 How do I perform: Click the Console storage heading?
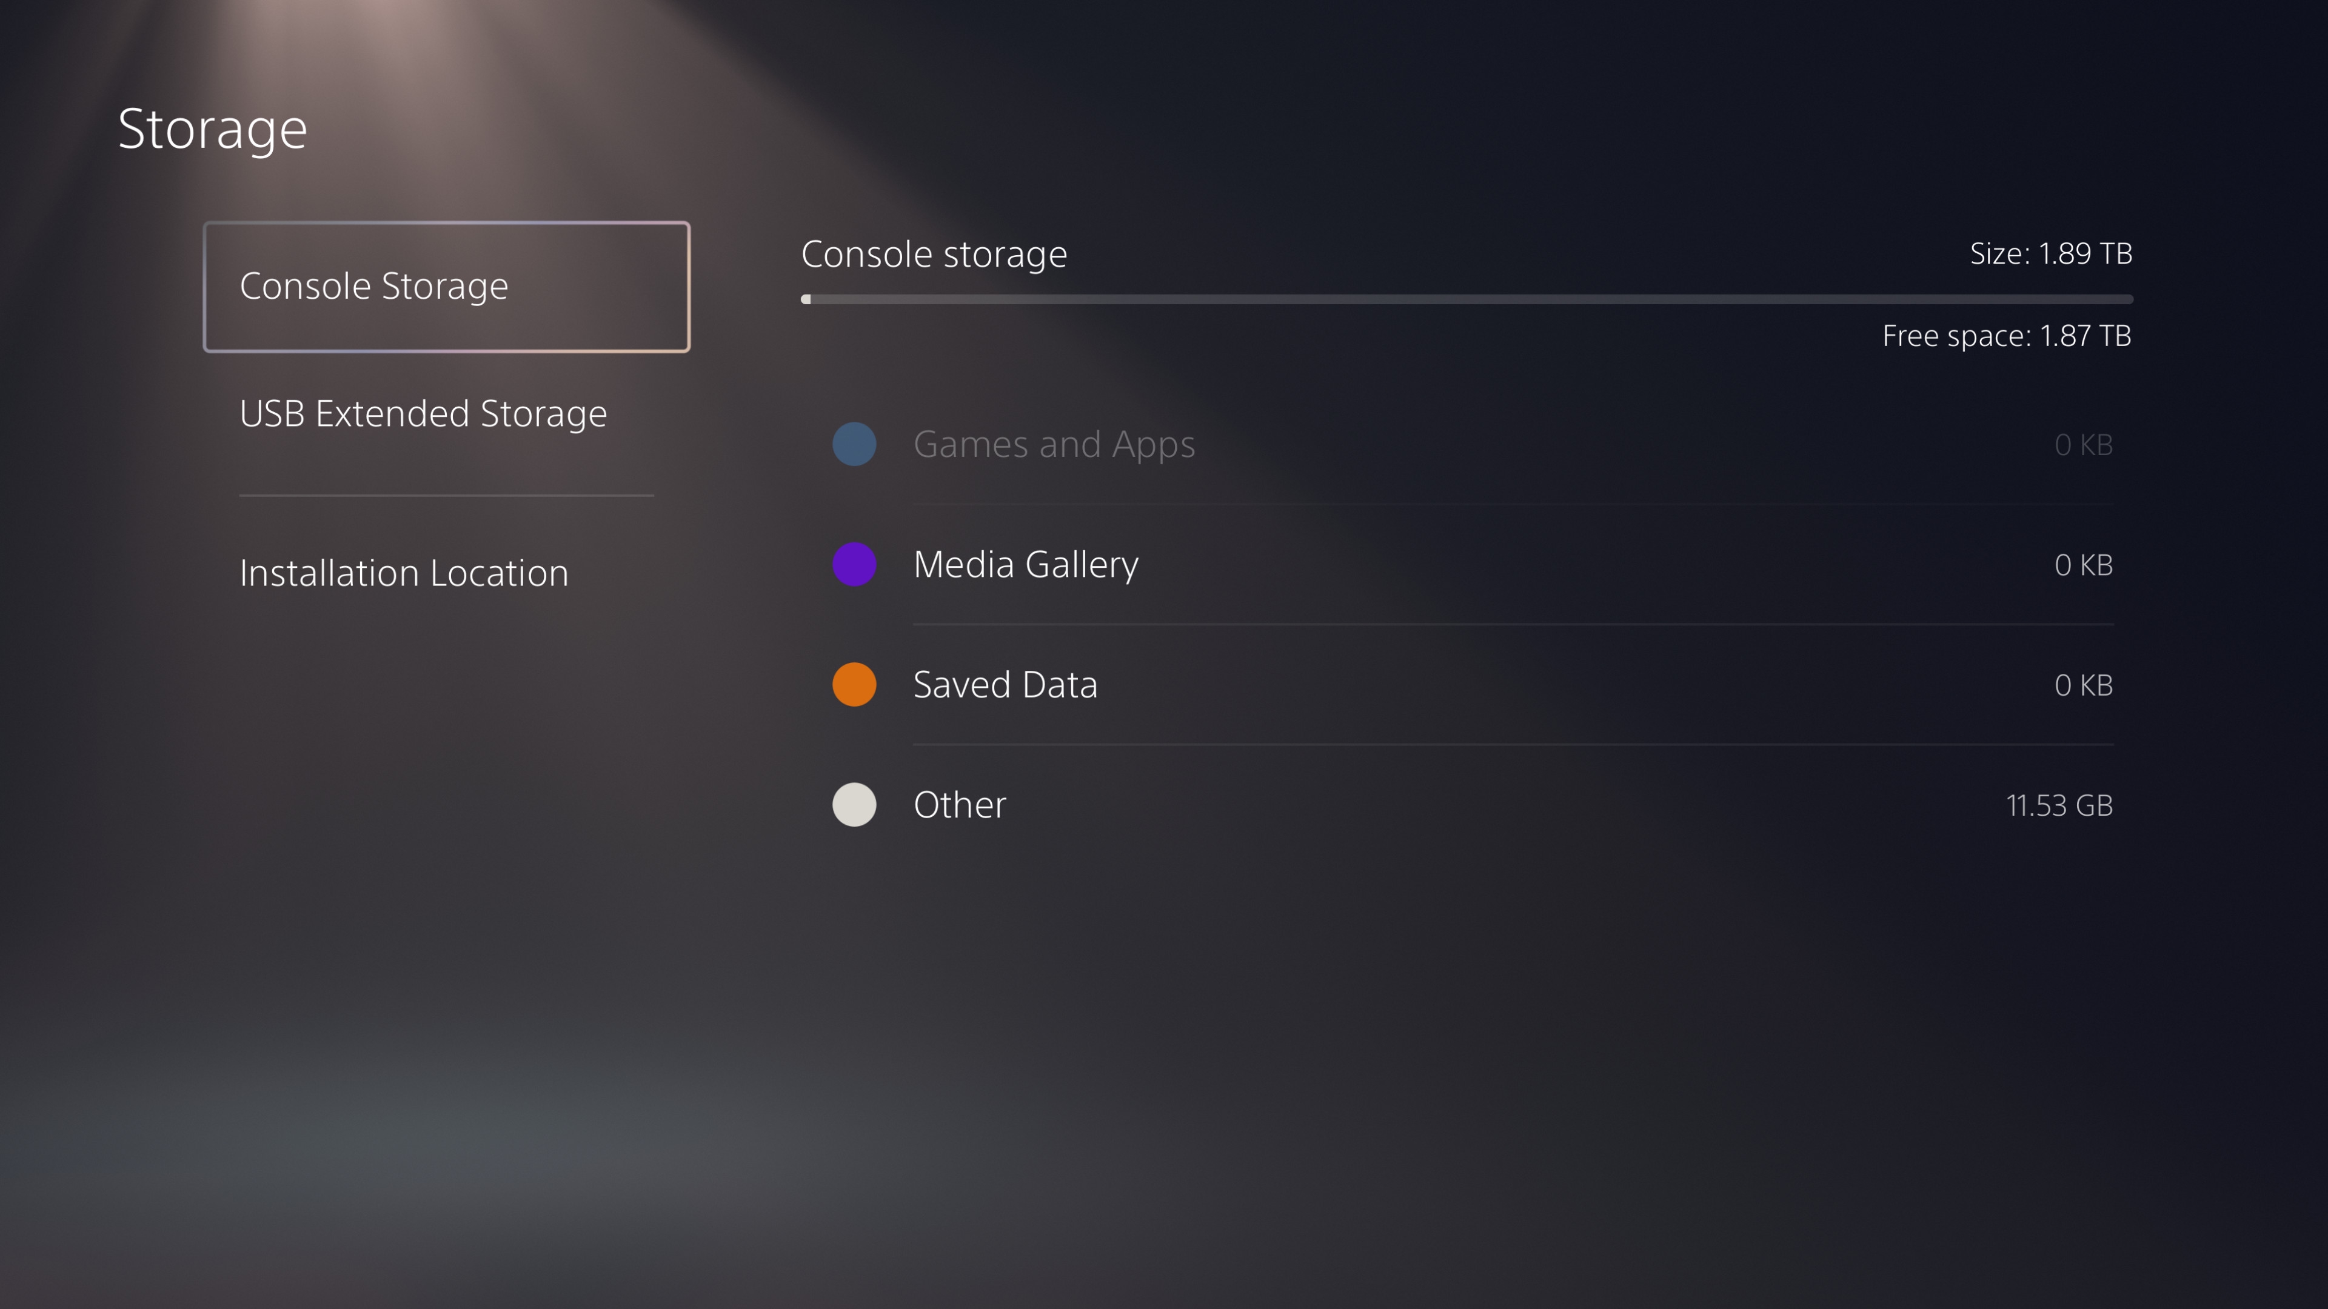click(934, 254)
